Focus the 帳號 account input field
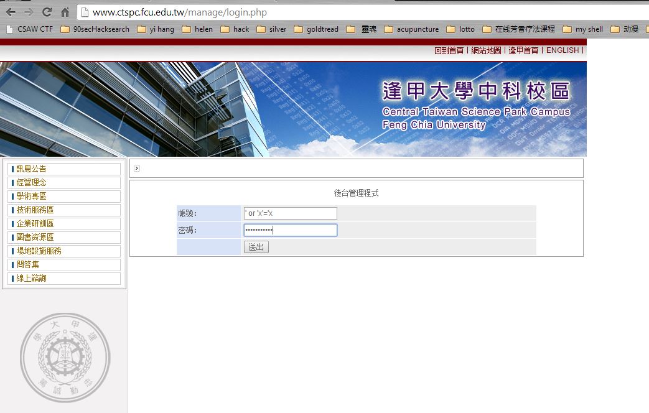The height and width of the screenshot is (413, 649). pyautogui.click(x=291, y=213)
